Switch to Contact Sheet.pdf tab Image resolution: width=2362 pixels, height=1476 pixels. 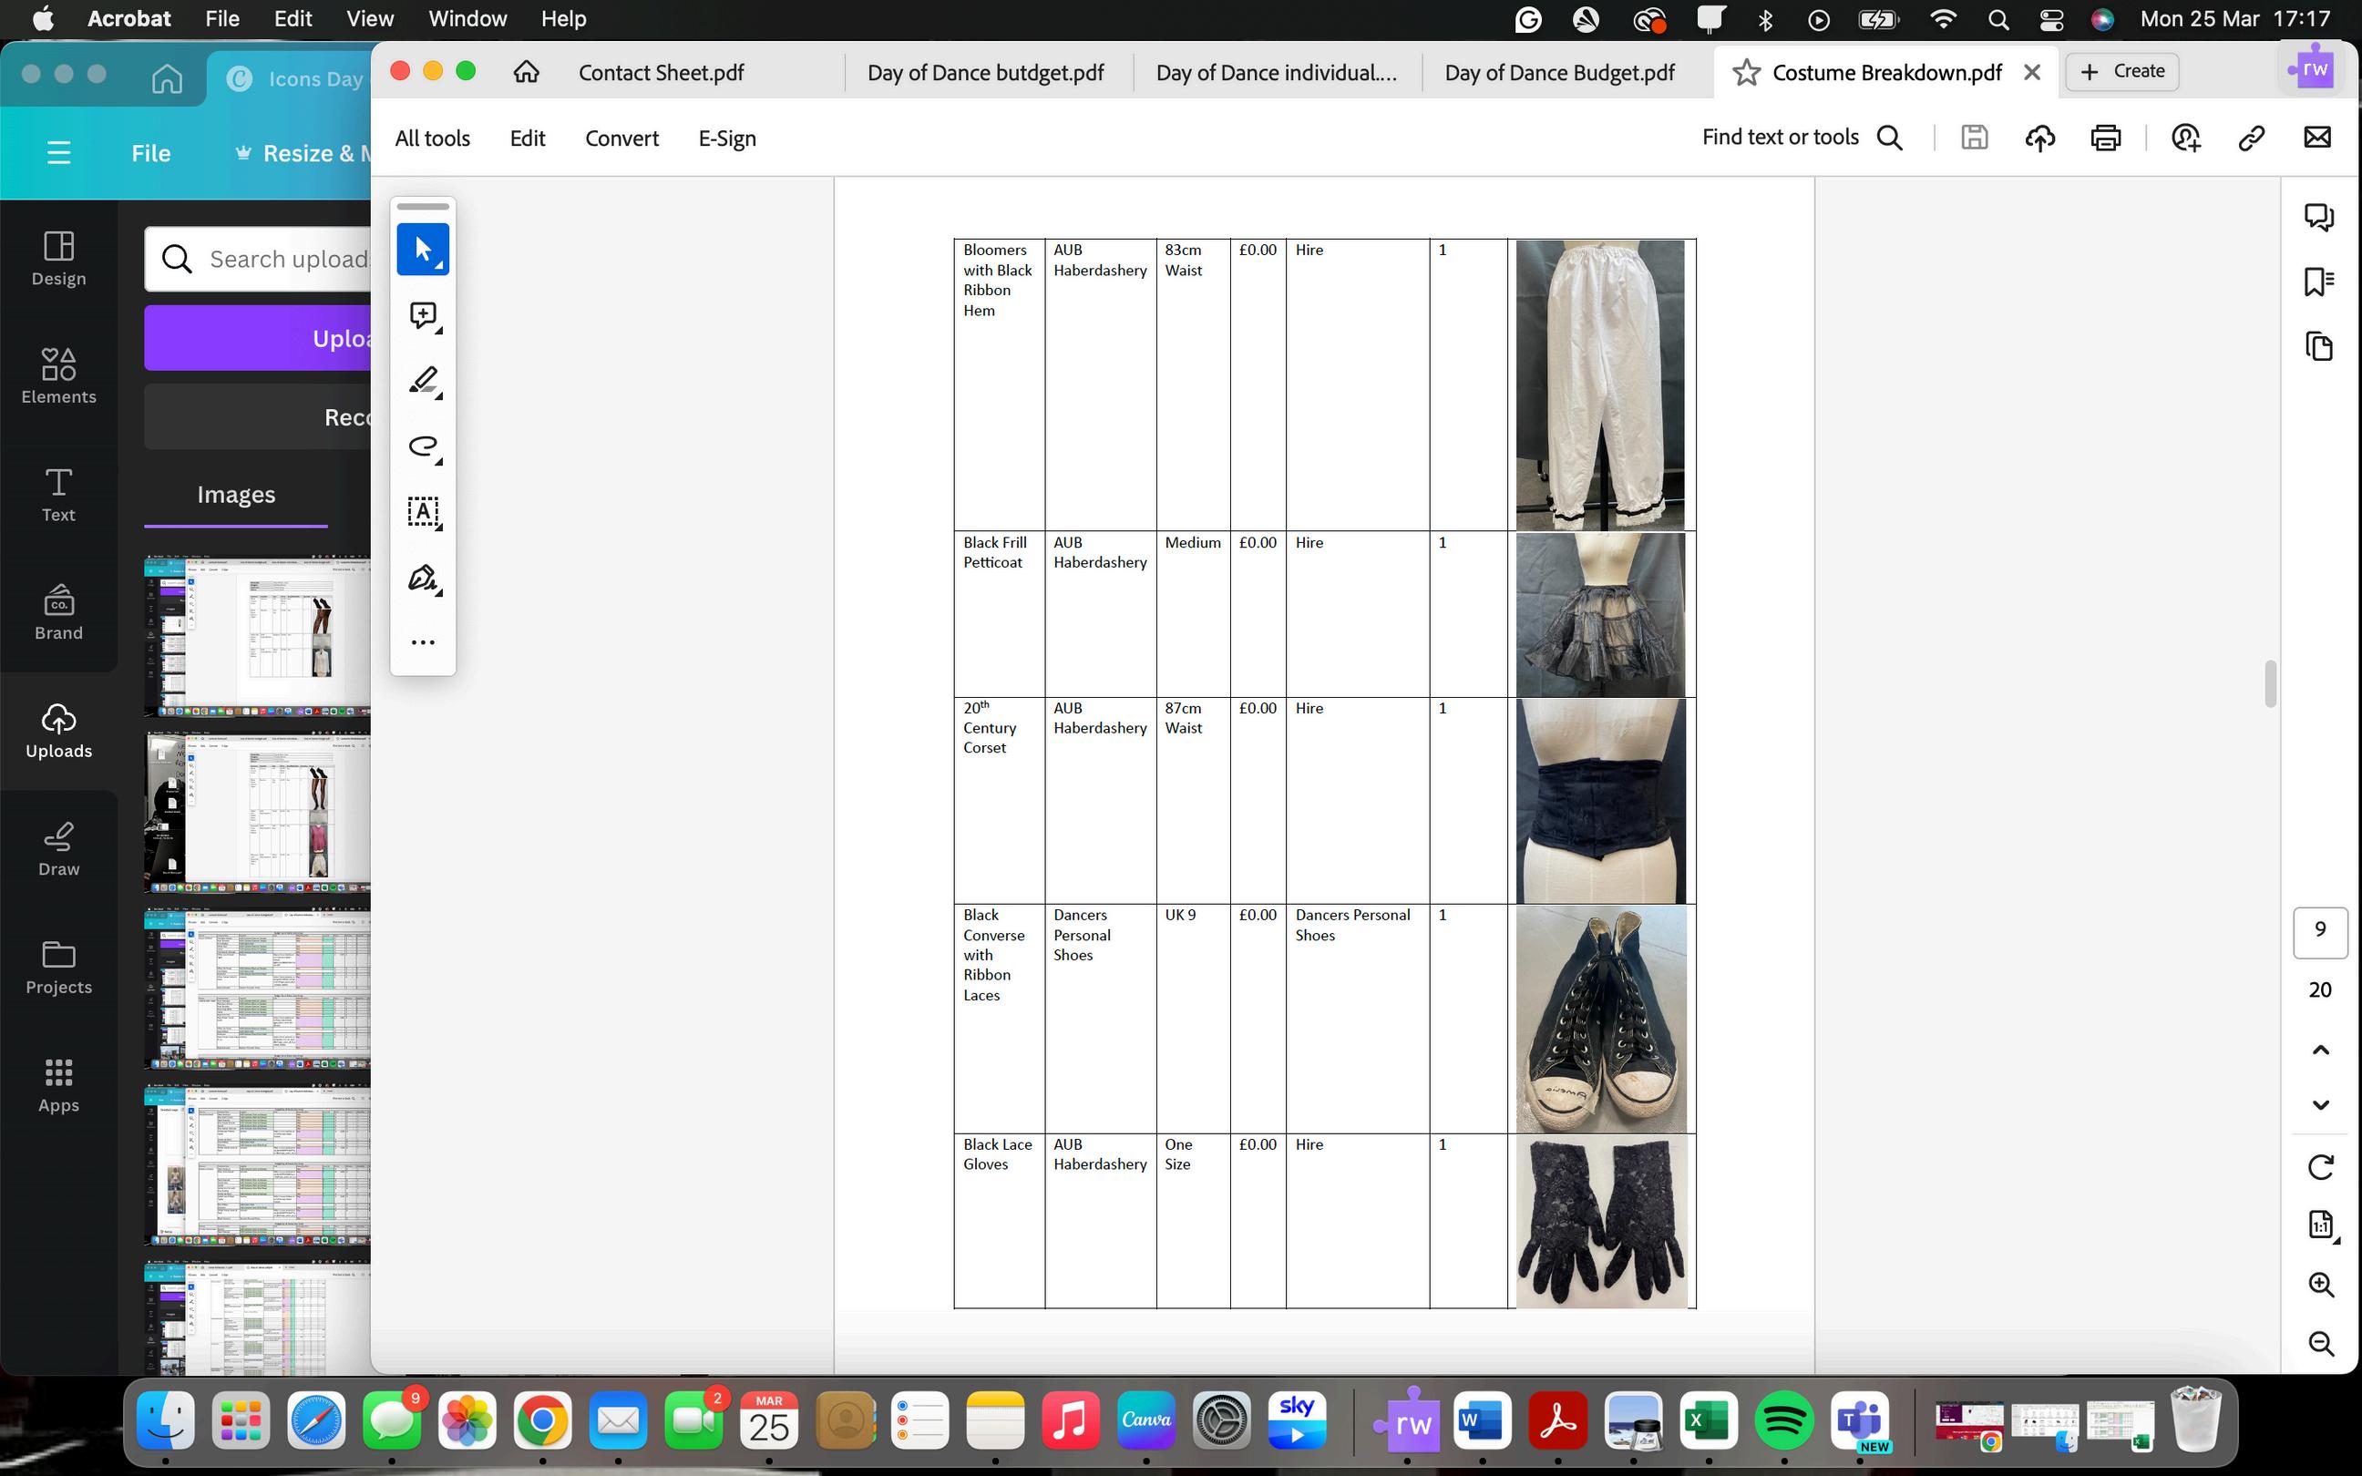pos(661,72)
